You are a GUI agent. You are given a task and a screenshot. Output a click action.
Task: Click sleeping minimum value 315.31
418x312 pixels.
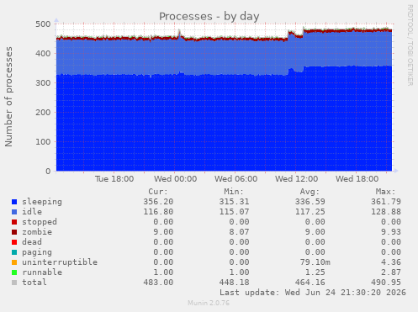point(234,202)
